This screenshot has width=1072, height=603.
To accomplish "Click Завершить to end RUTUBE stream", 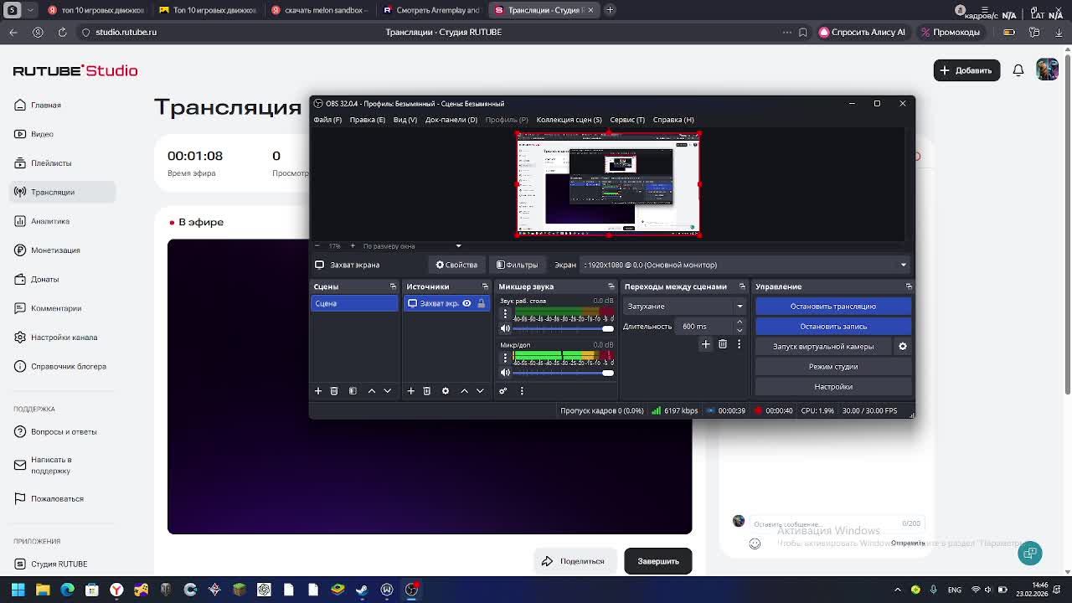I will (658, 561).
